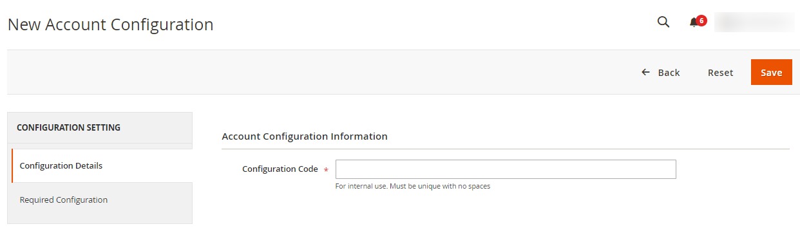Open the blurred admin account menu

(x=754, y=22)
